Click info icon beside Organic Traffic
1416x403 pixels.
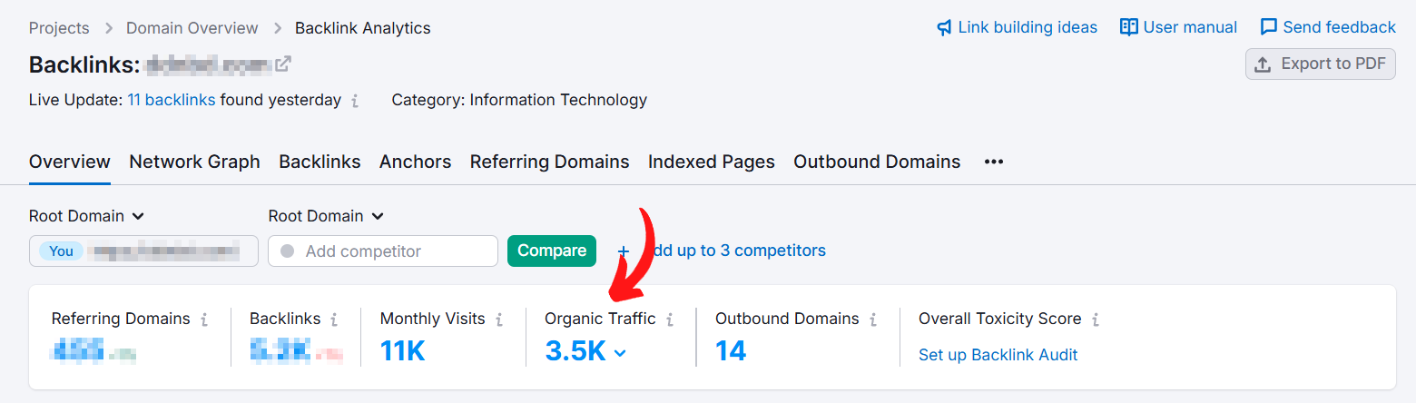(670, 319)
